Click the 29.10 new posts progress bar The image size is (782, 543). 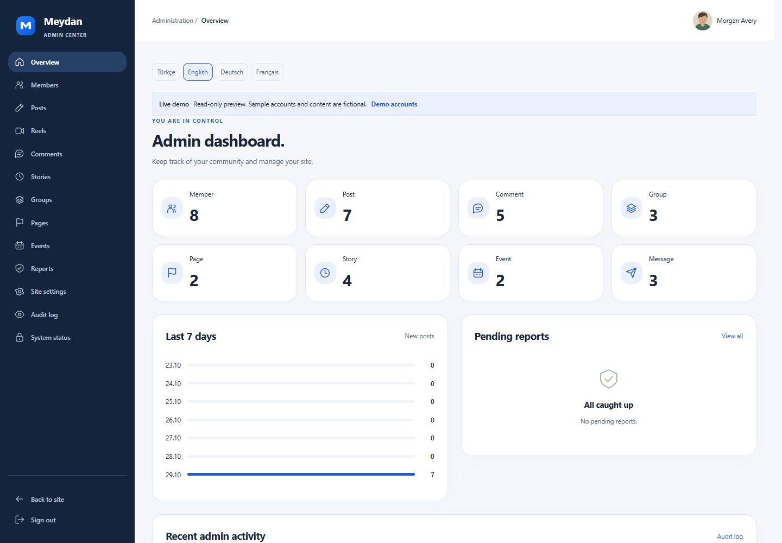[301, 475]
